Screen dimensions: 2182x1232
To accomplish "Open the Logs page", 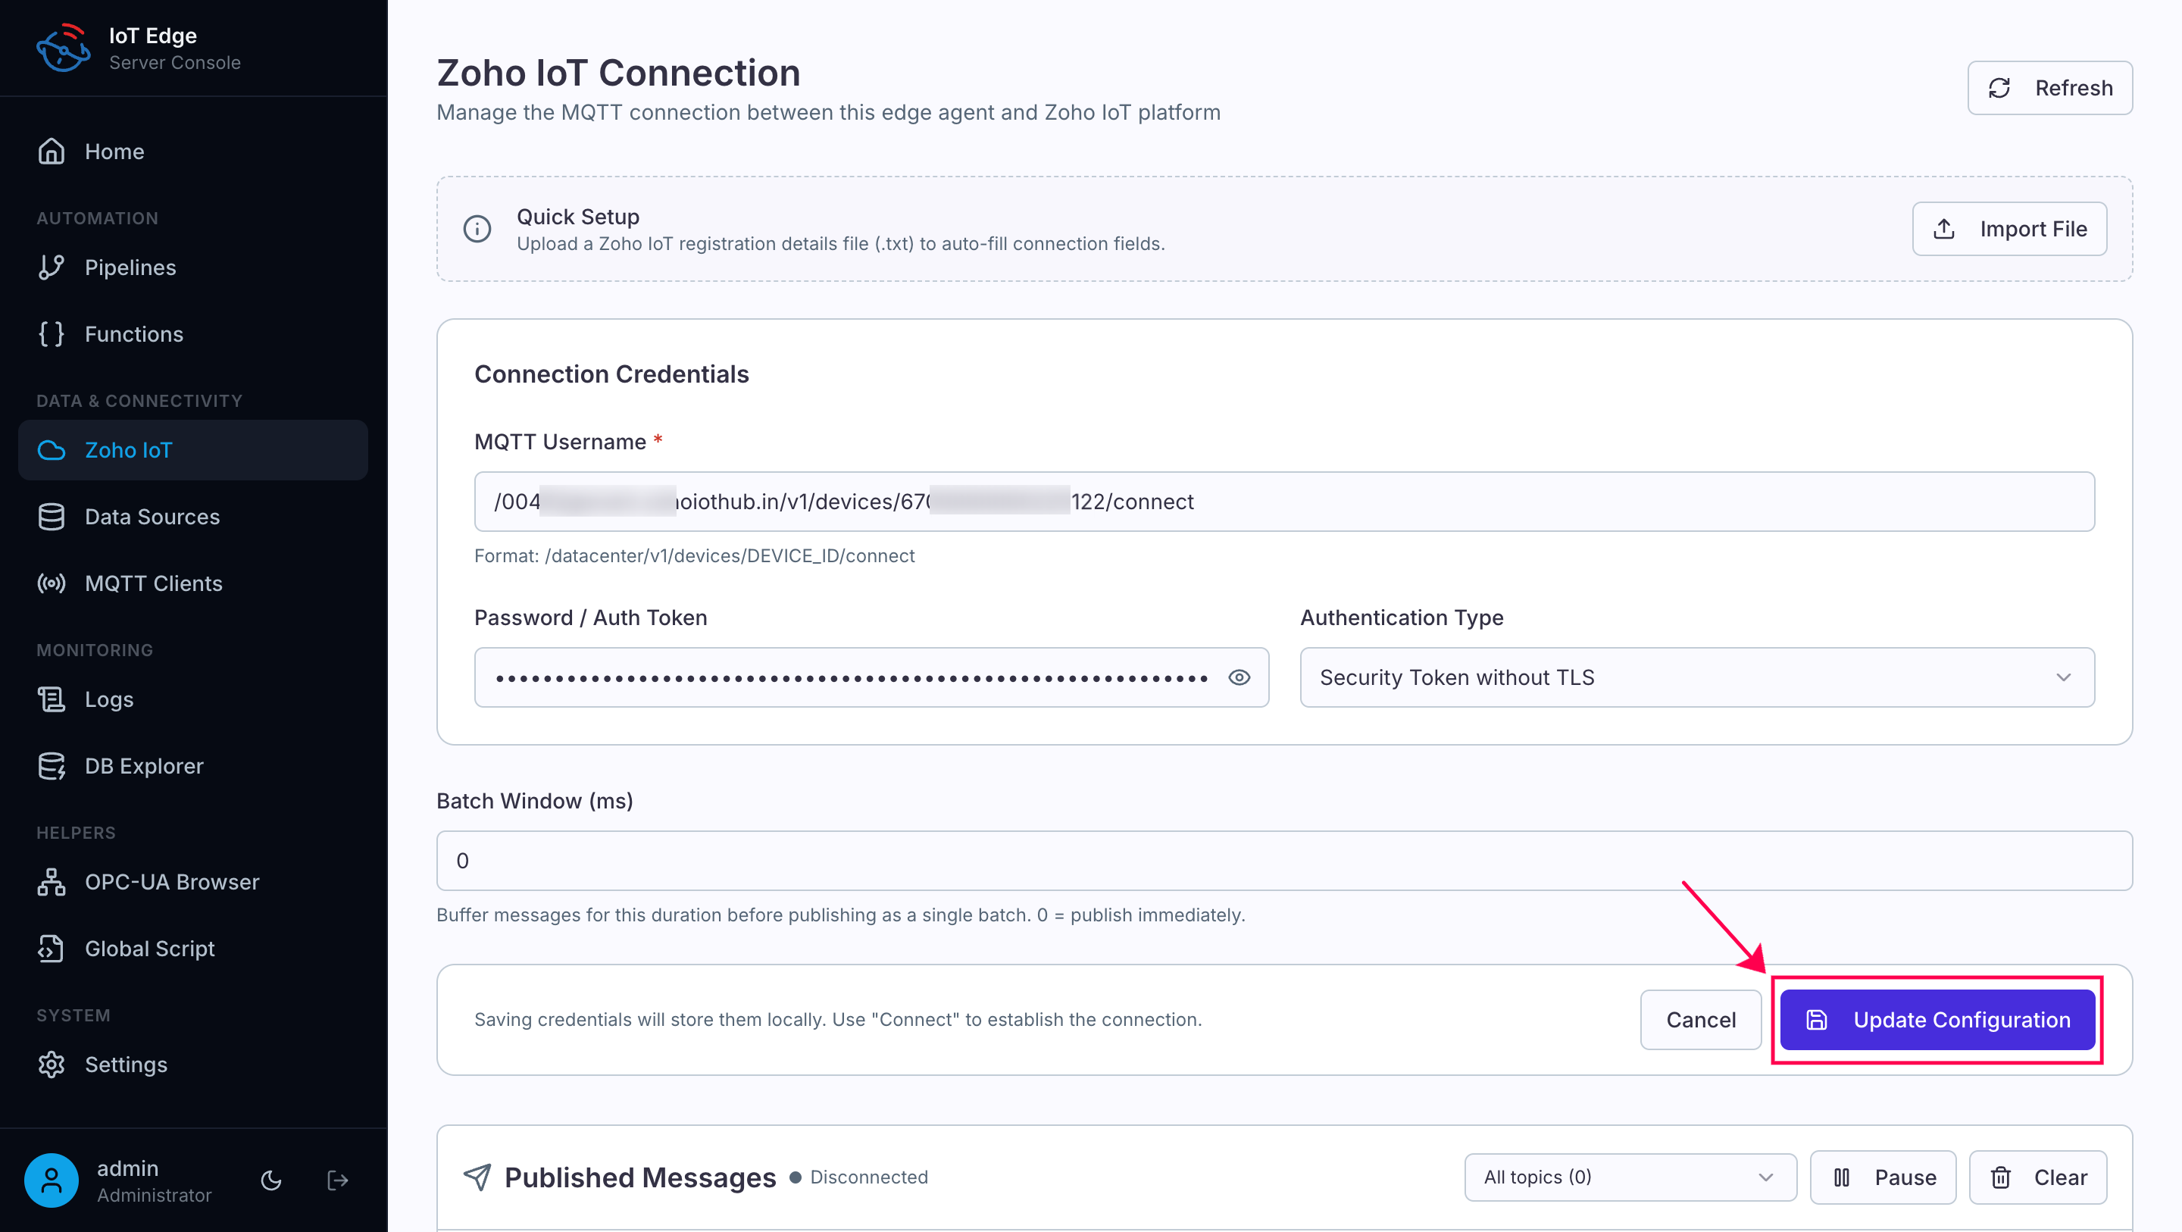I will point(193,699).
